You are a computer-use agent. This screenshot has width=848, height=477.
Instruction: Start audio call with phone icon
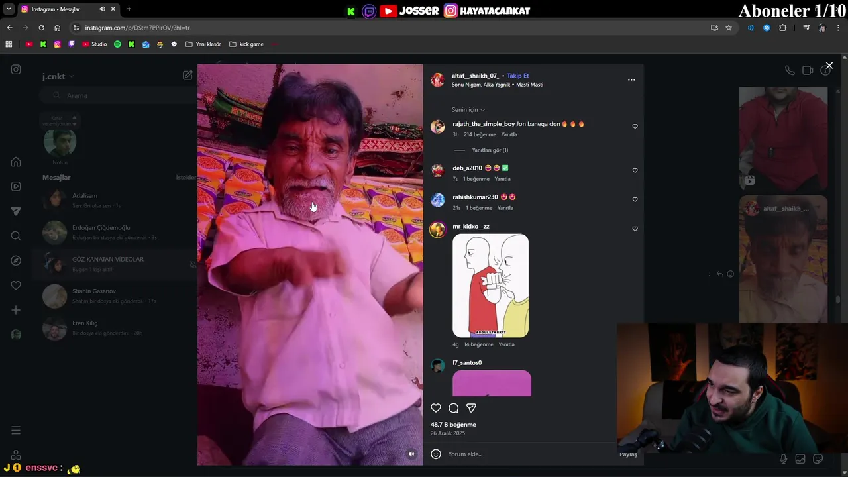coord(790,70)
